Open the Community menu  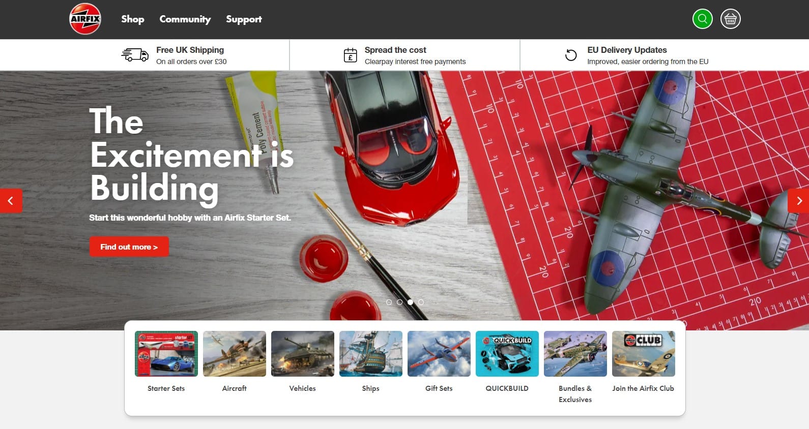tap(185, 19)
